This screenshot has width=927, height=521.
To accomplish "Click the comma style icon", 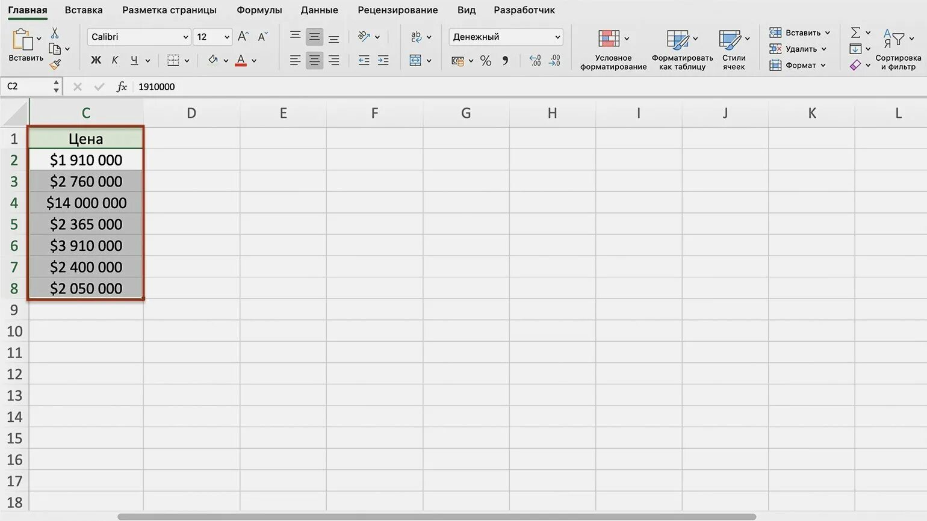I will (505, 60).
